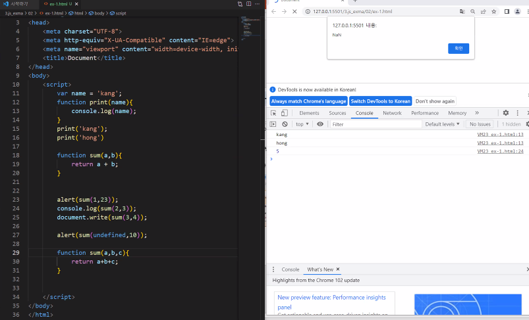Click Switch DevTools to Korean
This screenshot has width=529, height=320.
(380, 101)
